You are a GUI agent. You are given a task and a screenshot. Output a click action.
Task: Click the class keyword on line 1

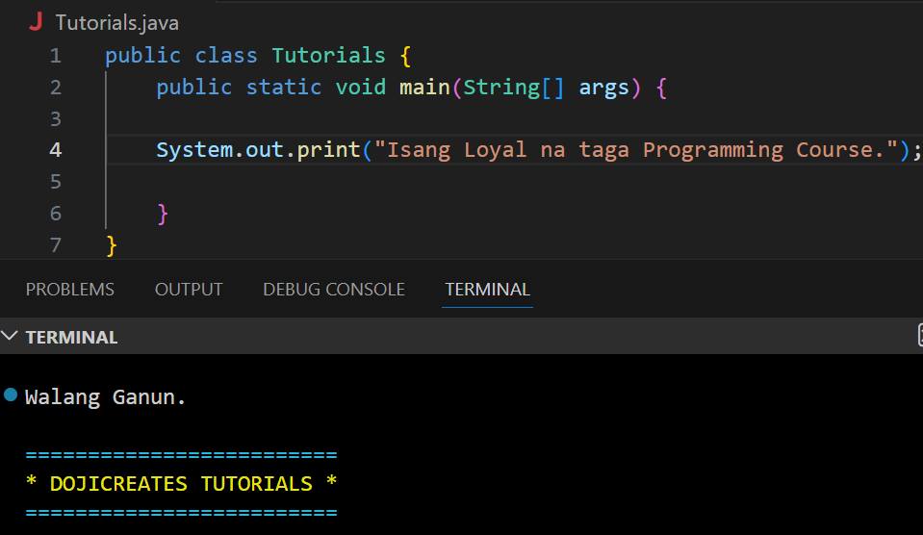coord(226,55)
